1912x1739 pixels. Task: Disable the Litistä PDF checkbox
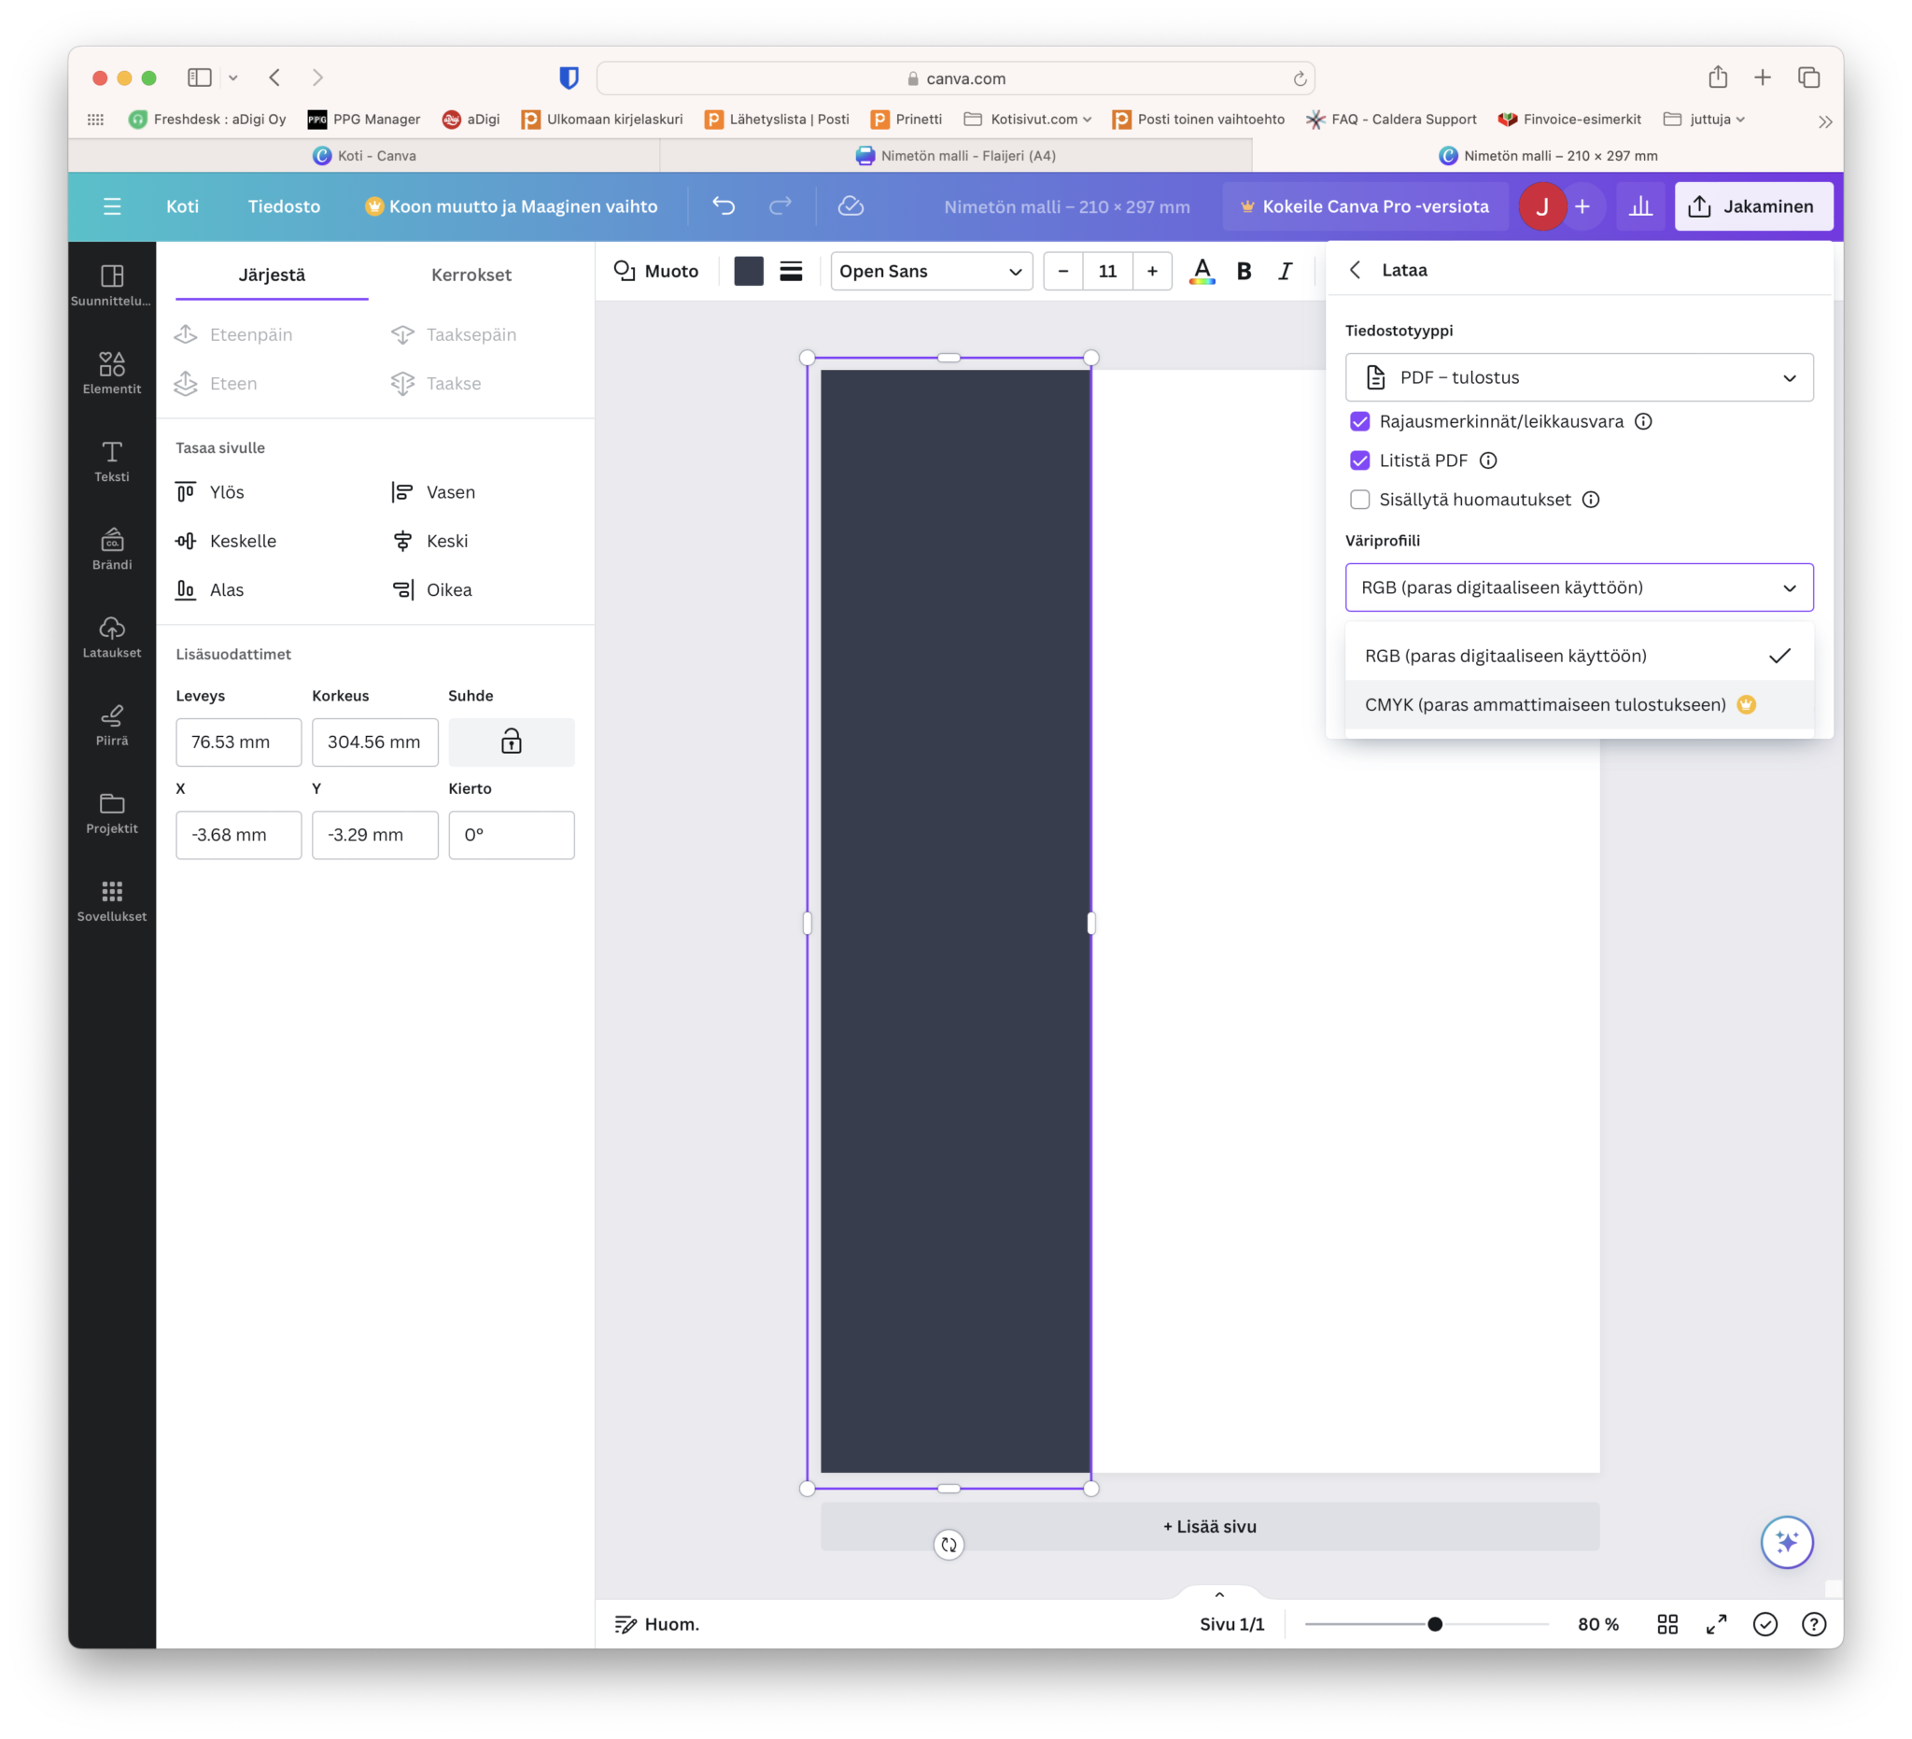point(1360,460)
